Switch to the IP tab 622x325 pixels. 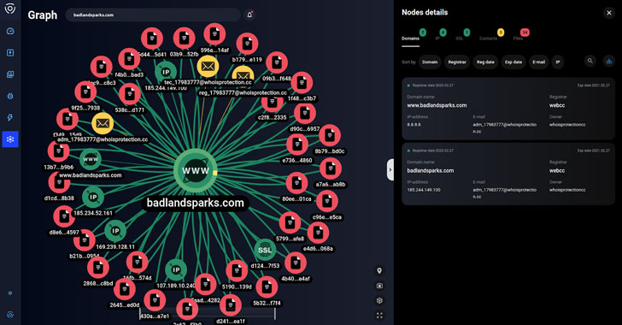click(437, 38)
